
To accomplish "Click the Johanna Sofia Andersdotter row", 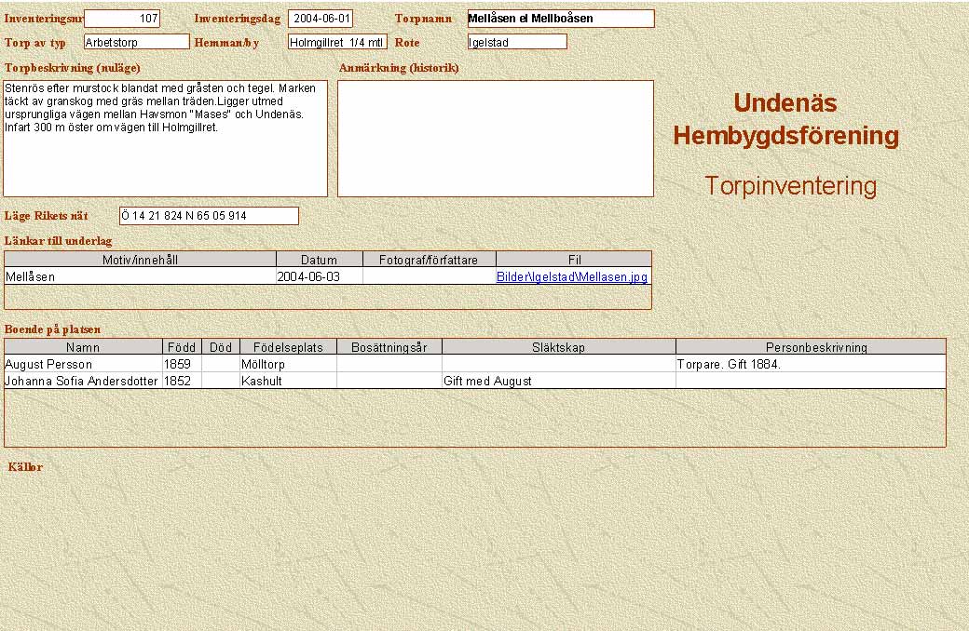I will click(83, 381).
